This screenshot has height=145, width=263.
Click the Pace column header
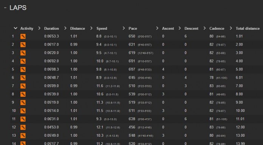[133, 28]
